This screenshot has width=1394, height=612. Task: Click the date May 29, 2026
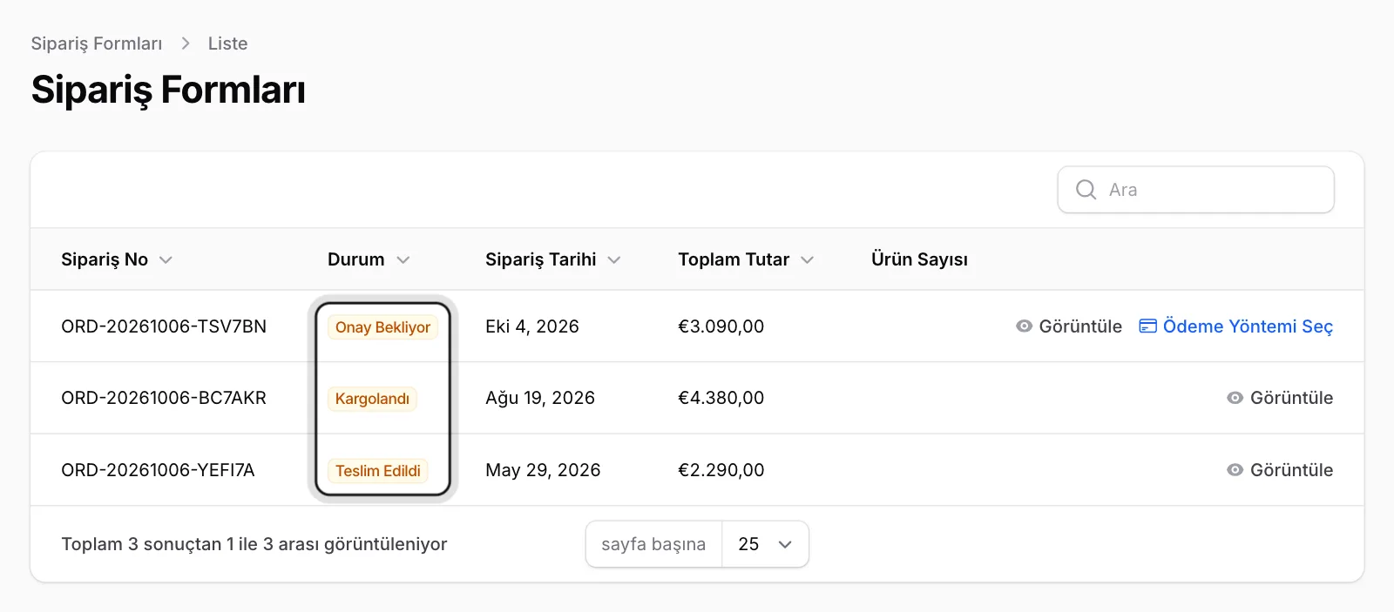click(543, 470)
